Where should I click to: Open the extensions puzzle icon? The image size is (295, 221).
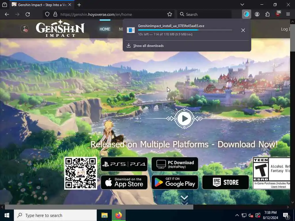tap(267, 14)
